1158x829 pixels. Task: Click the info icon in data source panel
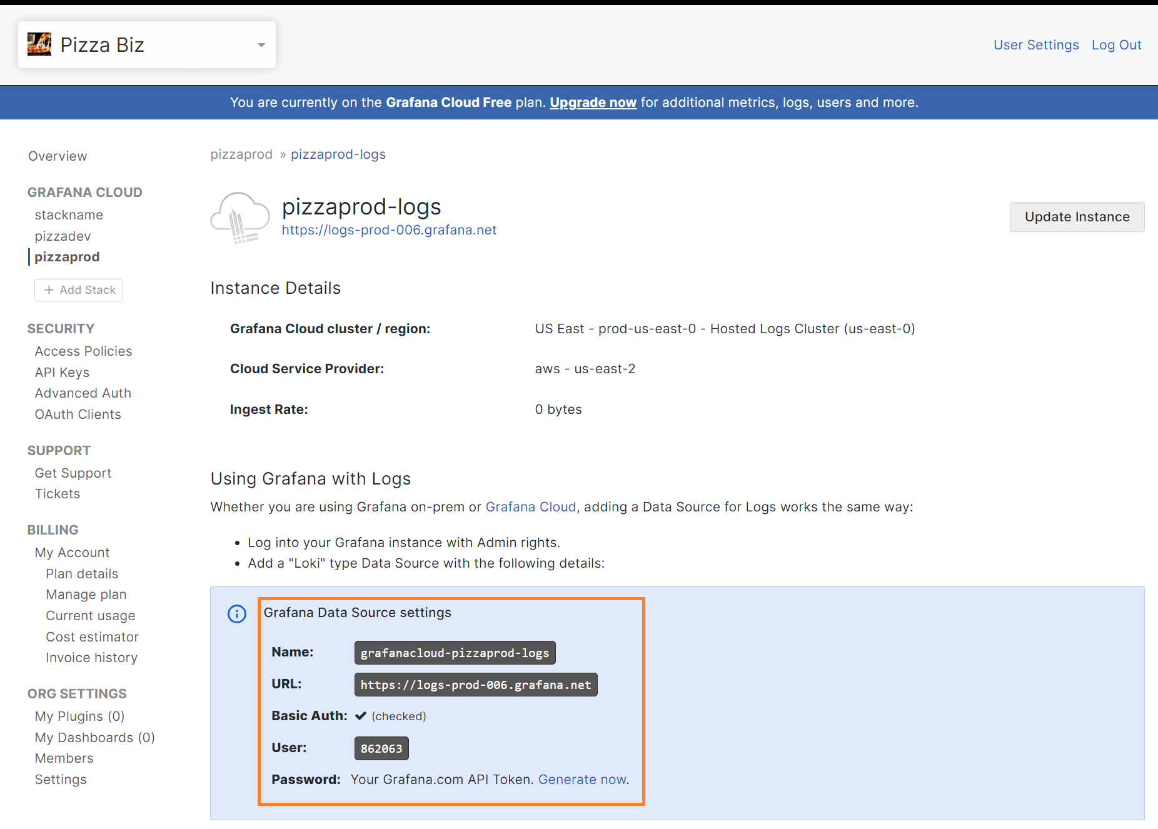click(x=237, y=614)
